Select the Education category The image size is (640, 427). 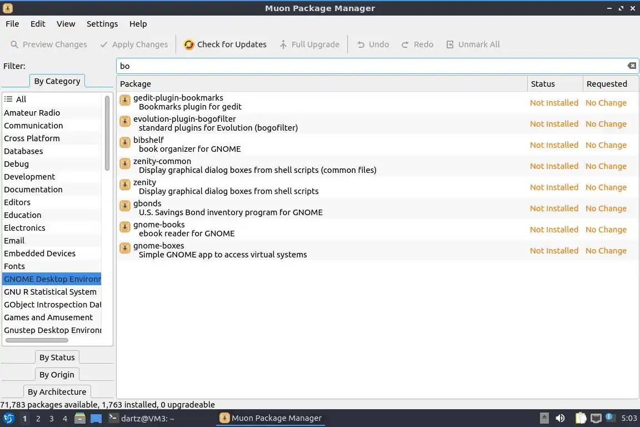52,215
